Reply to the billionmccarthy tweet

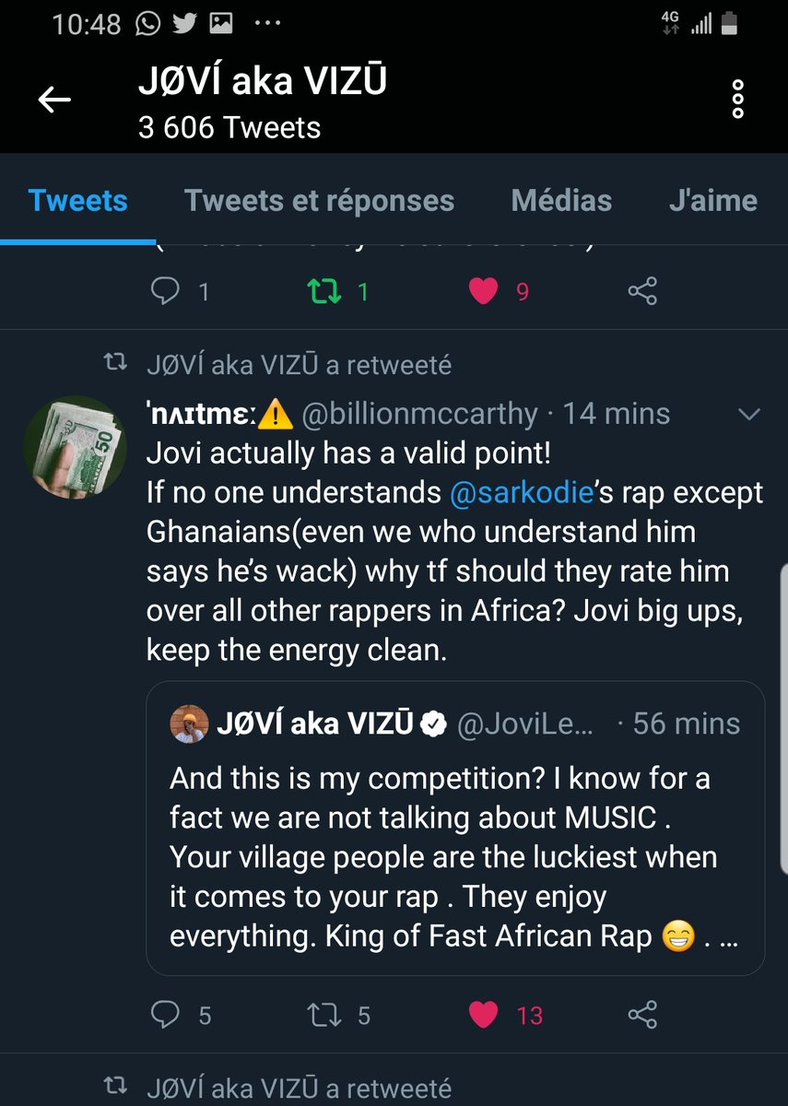pyautogui.click(x=167, y=1016)
